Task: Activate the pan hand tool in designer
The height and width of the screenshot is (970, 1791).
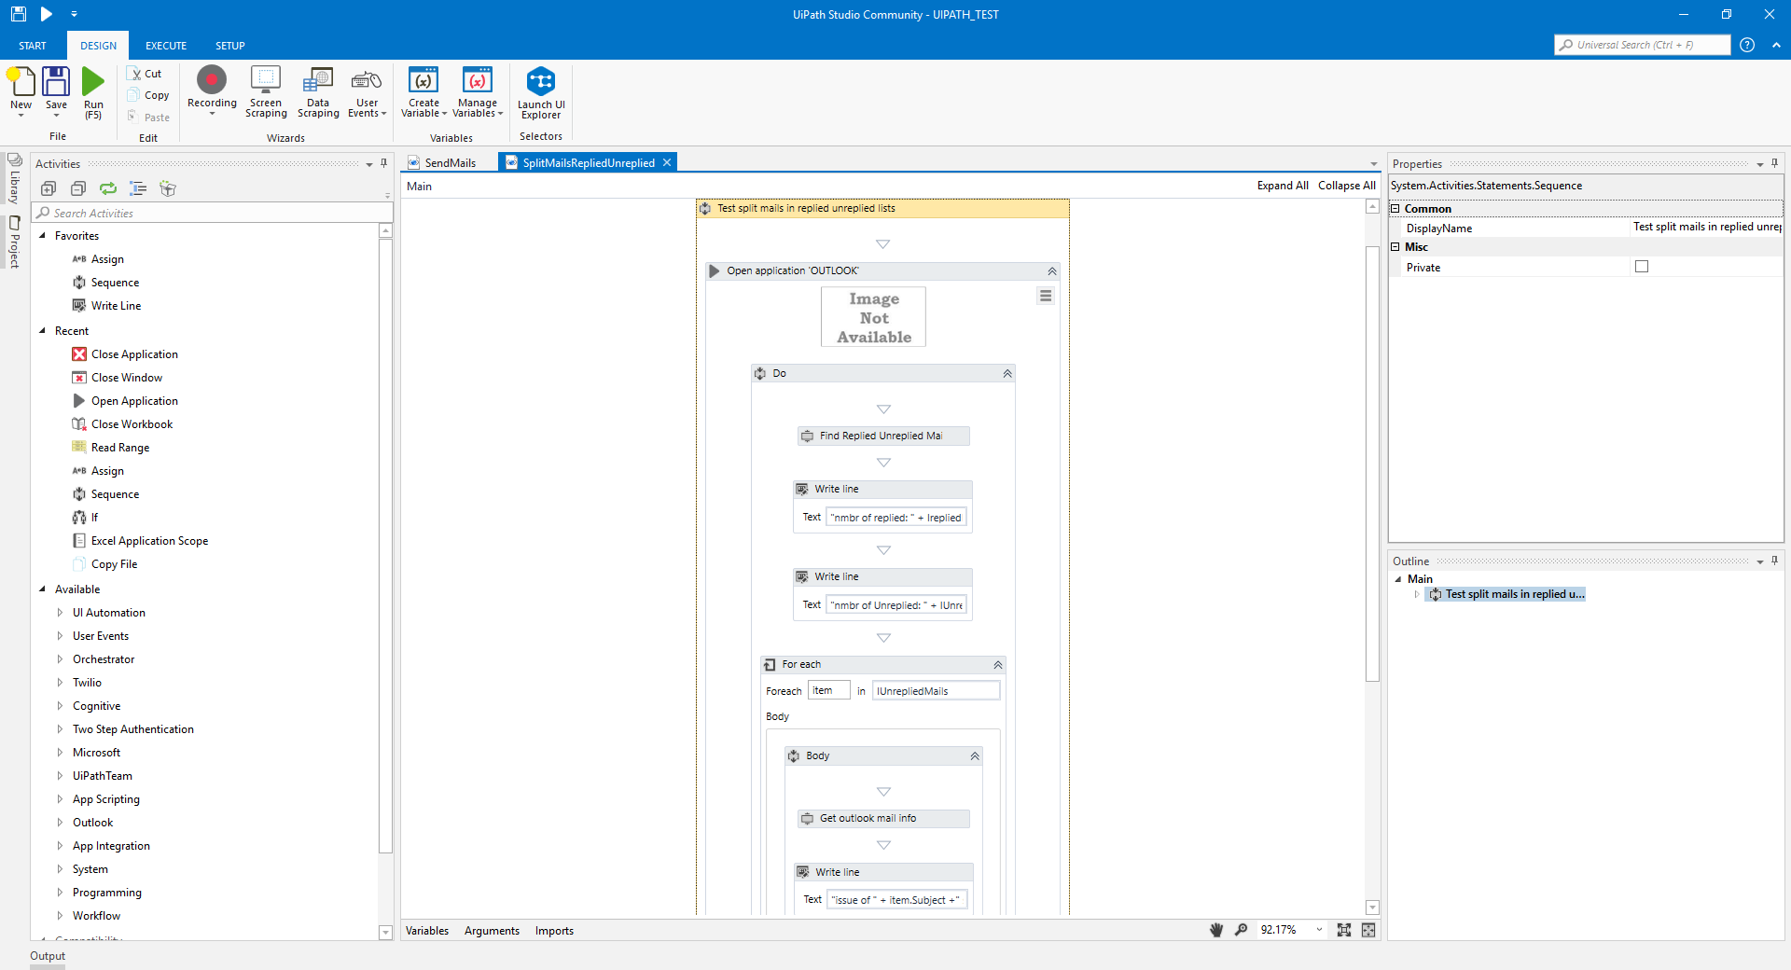Action: pos(1216,930)
